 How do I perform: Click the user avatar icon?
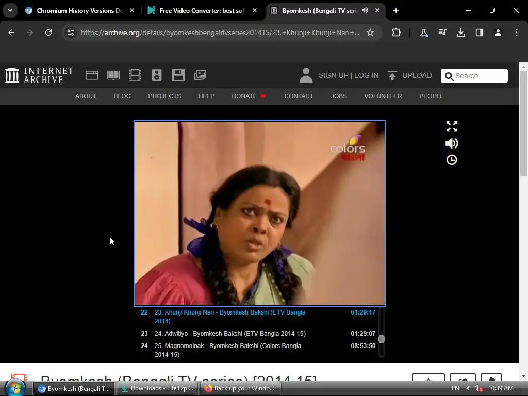coord(306,75)
